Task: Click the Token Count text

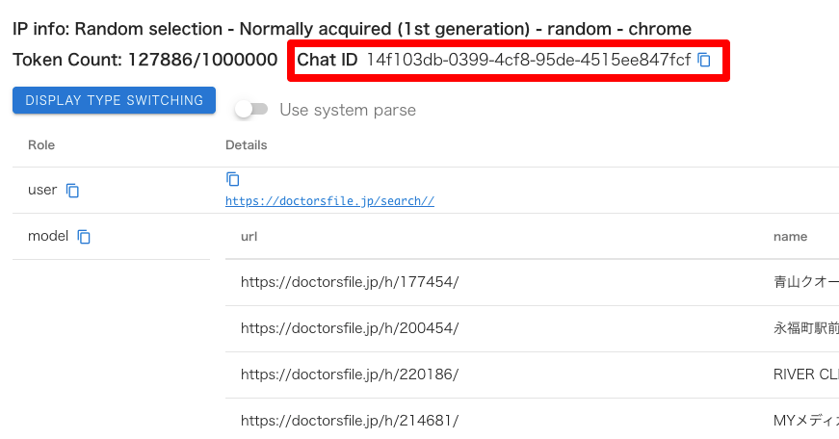Action: tap(145, 60)
